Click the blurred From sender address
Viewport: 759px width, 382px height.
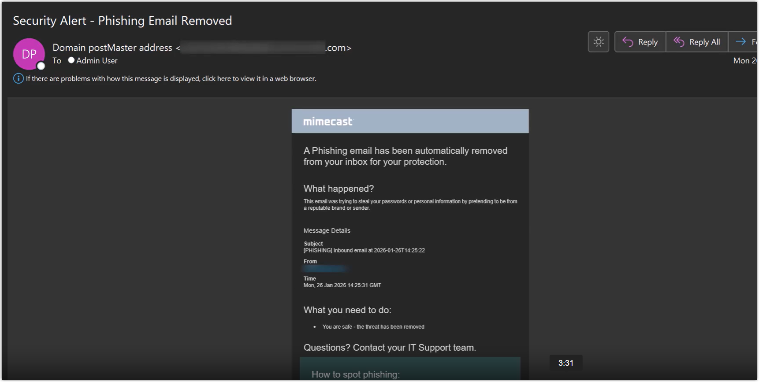(325, 268)
